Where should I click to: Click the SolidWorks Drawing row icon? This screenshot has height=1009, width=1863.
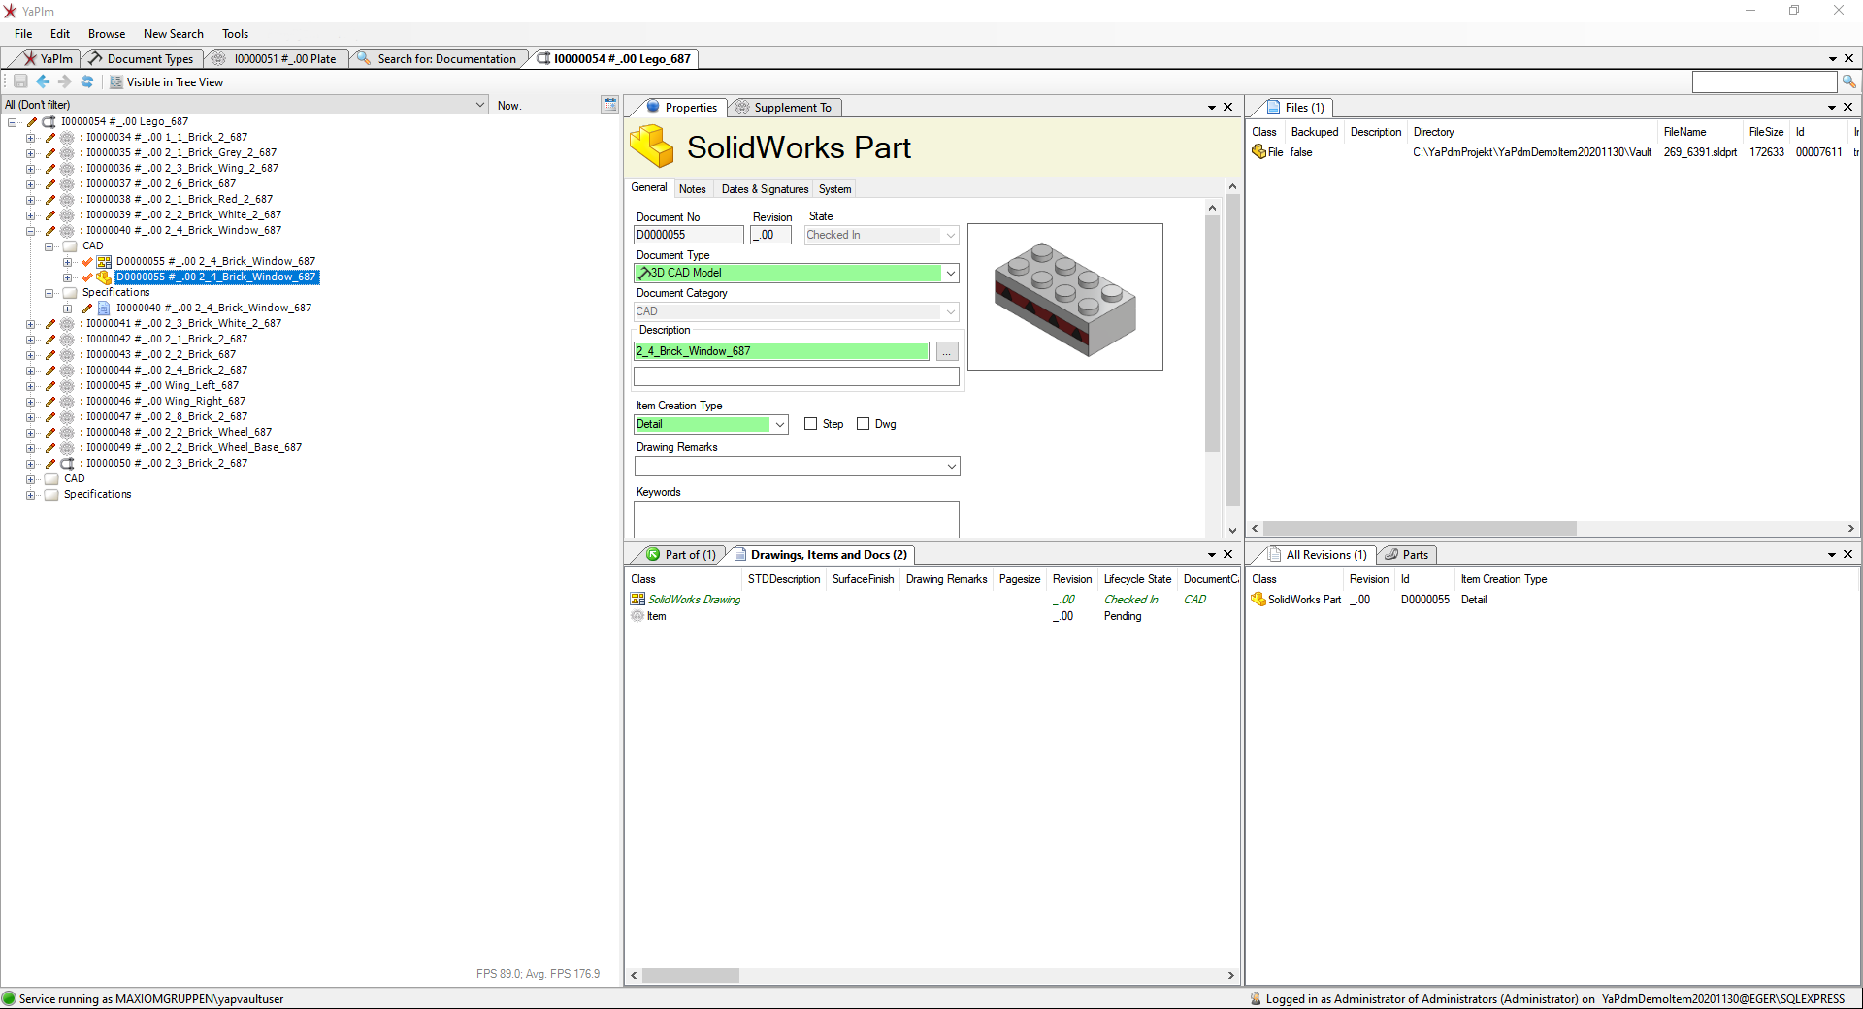click(637, 600)
